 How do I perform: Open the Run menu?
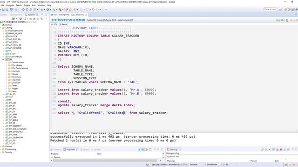[x=34, y=5]
